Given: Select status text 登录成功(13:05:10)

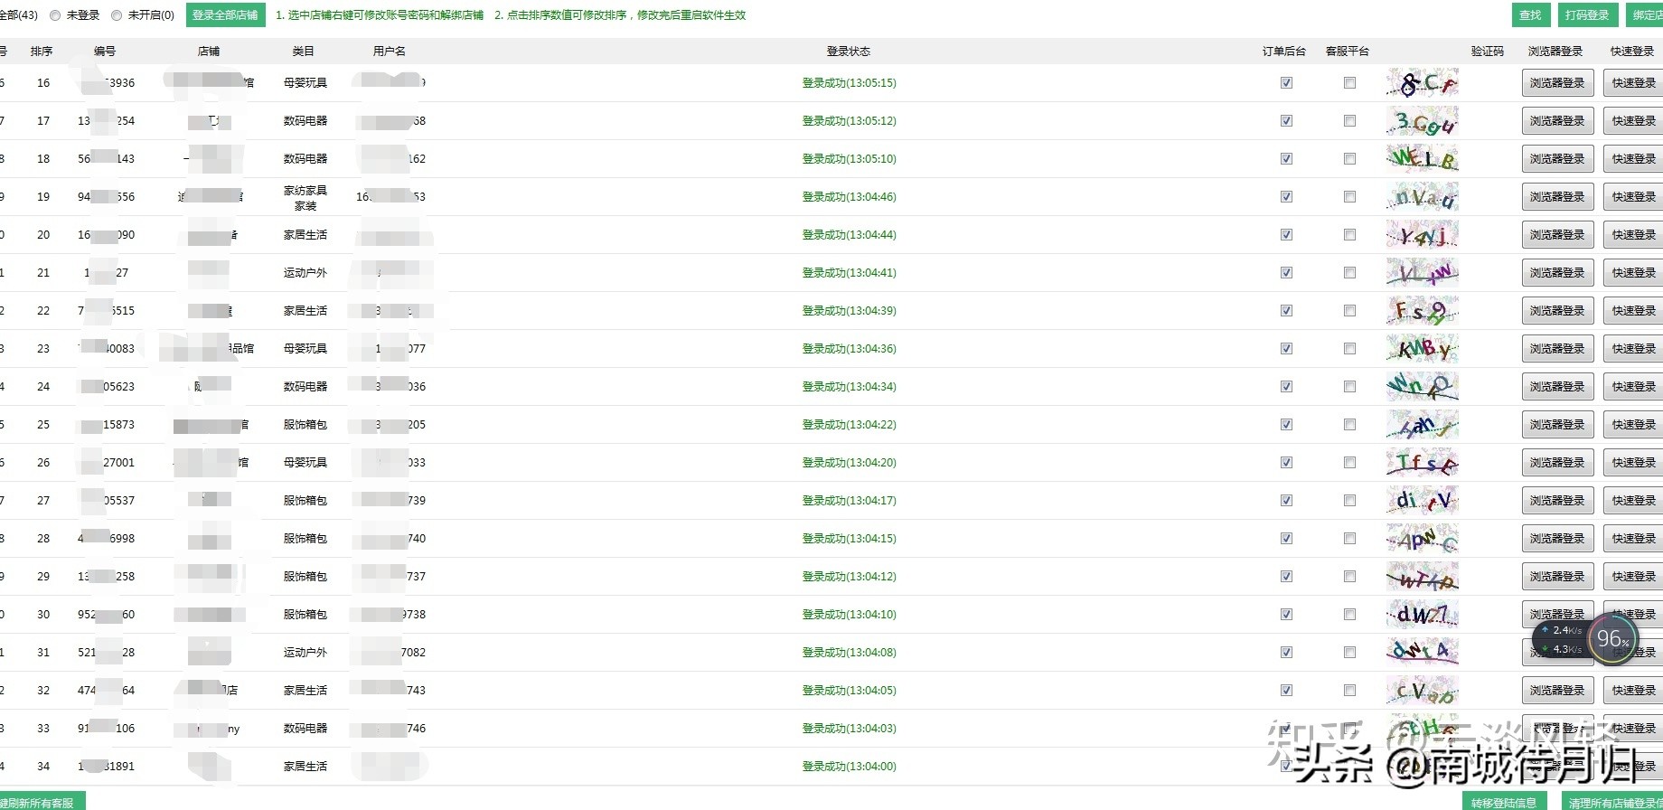Looking at the screenshot, I should (x=850, y=159).
